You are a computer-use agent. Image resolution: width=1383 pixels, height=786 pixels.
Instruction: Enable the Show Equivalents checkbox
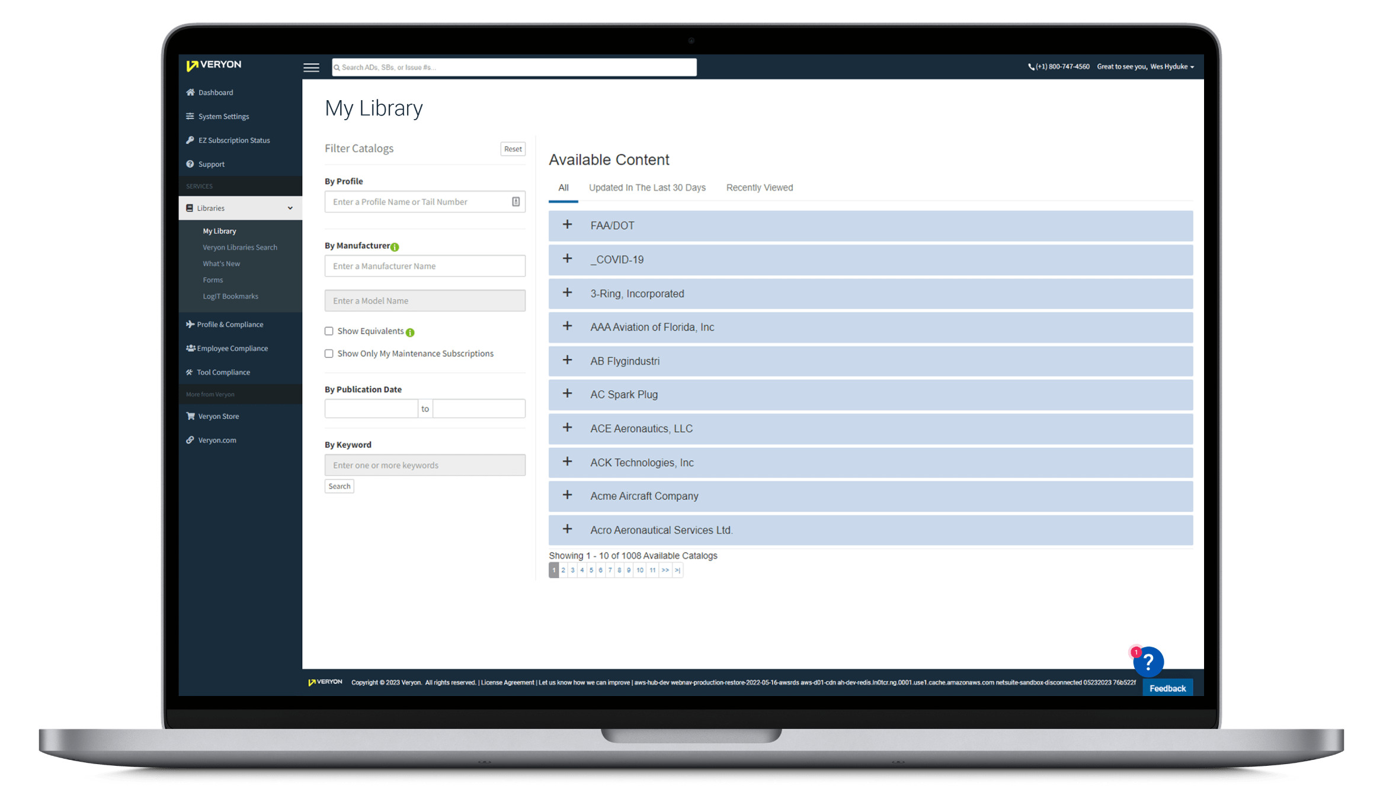pos(329,331)
